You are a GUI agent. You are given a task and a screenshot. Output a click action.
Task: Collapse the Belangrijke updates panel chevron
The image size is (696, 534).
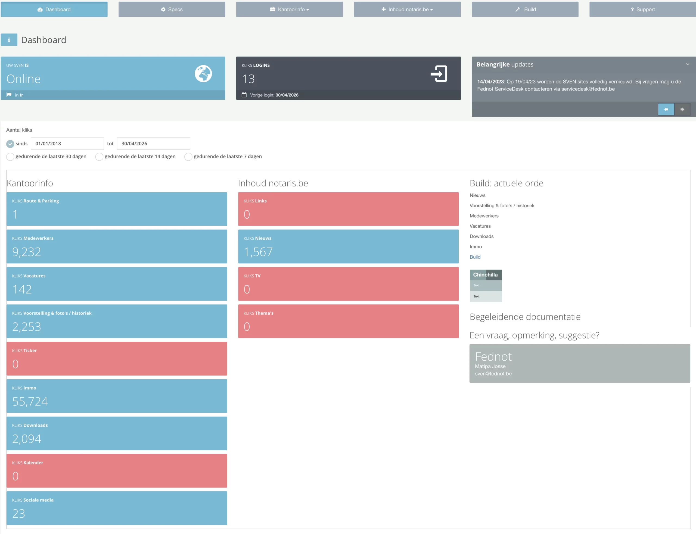coord(687,64)
